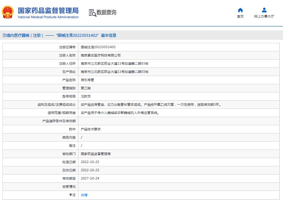
Task: Click National Medical Products Administration text
Action: pos(48,17)
